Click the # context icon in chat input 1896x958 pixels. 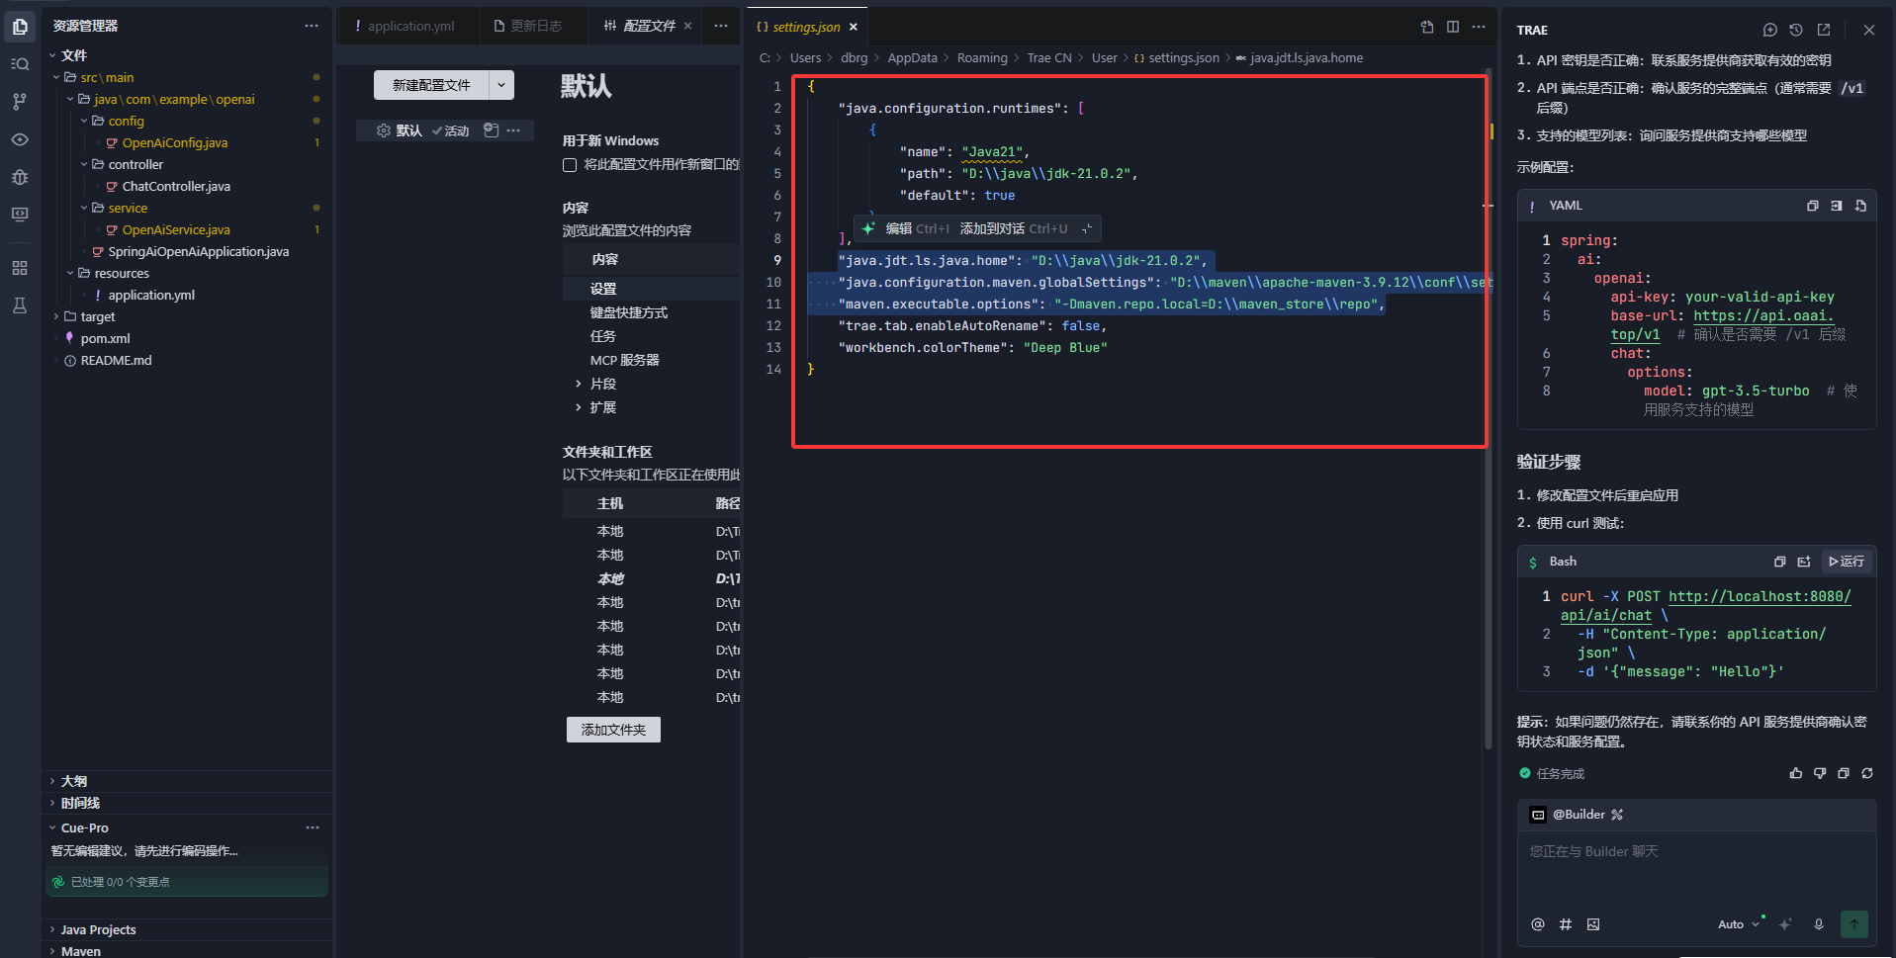pos(1566,924)
